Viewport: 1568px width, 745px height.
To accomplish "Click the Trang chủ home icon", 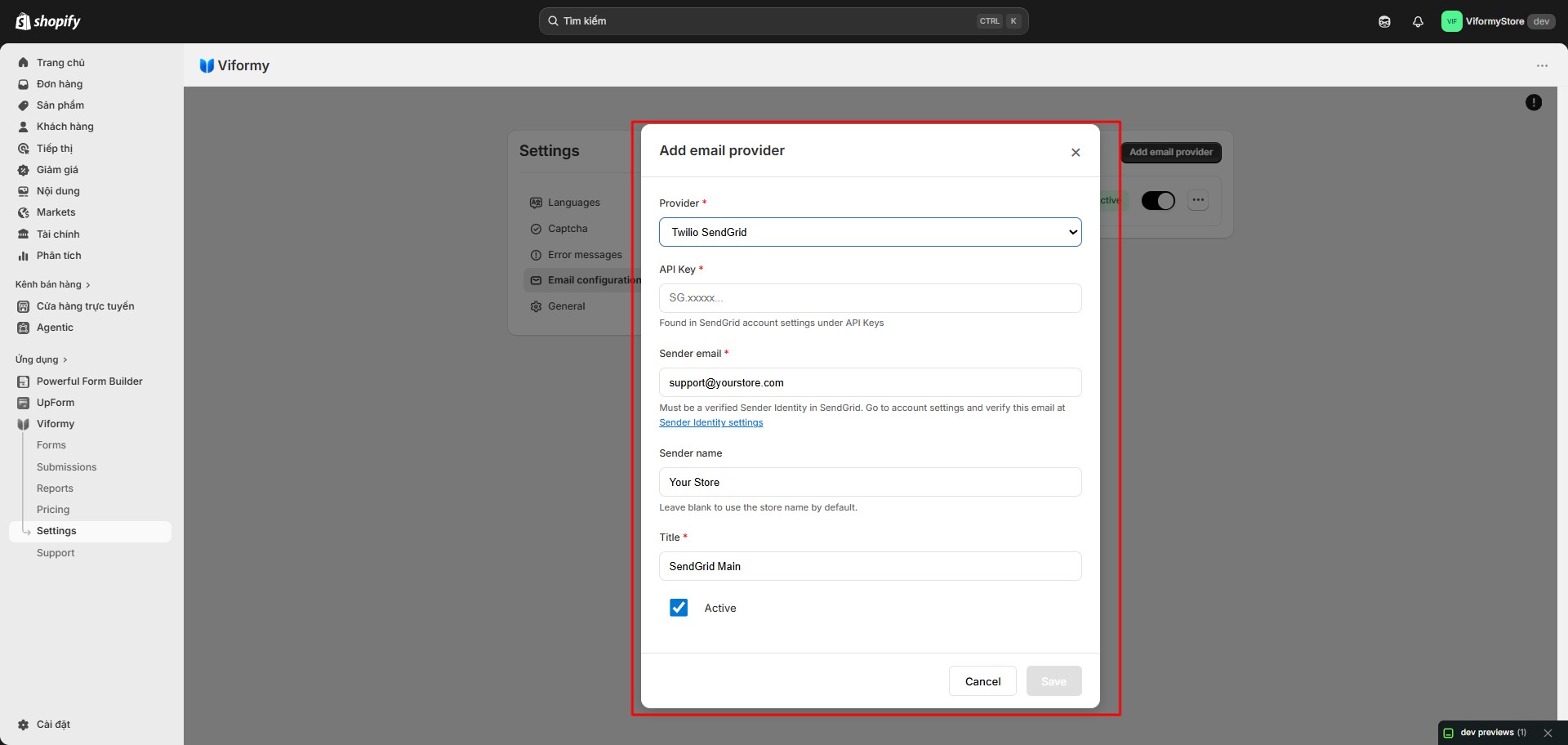I will (24, 63).
